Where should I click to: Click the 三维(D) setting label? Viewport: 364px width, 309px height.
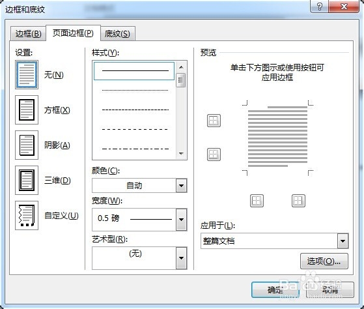(x=57, y=181)
